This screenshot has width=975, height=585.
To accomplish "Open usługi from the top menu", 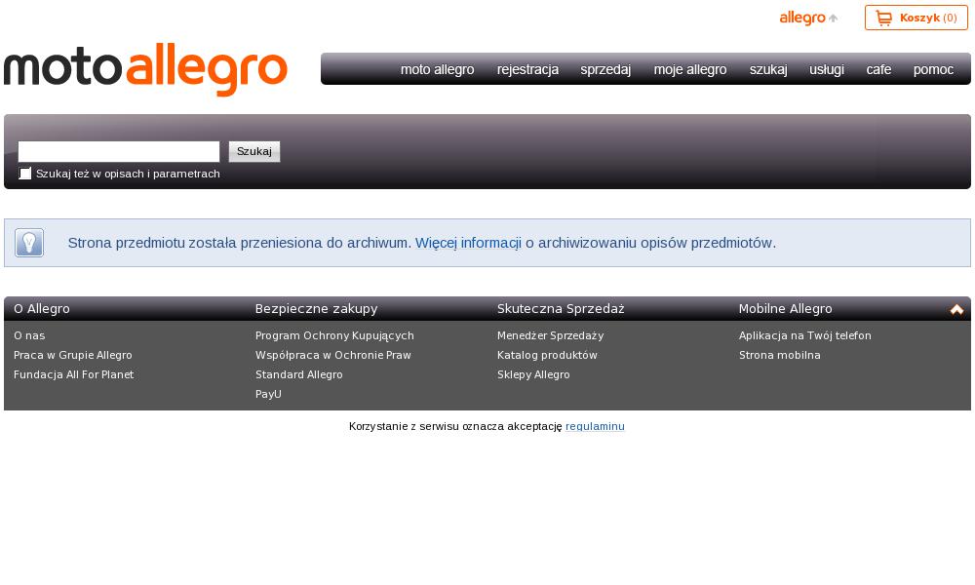I will [827, 69].
